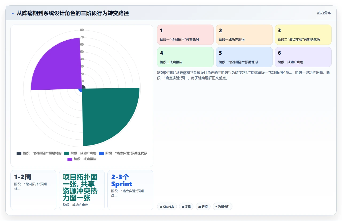Toggle legend item 阶段二成功指标
This screenshot has width=342, height=221.
(x=82, y=159)
